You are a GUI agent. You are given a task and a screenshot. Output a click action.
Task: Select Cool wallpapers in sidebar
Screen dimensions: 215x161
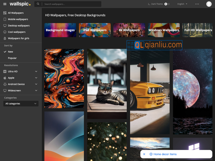17,32
